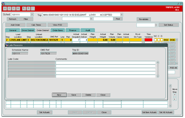Click the Calc Times button
The image size is (185, 118).
[36, 25]
